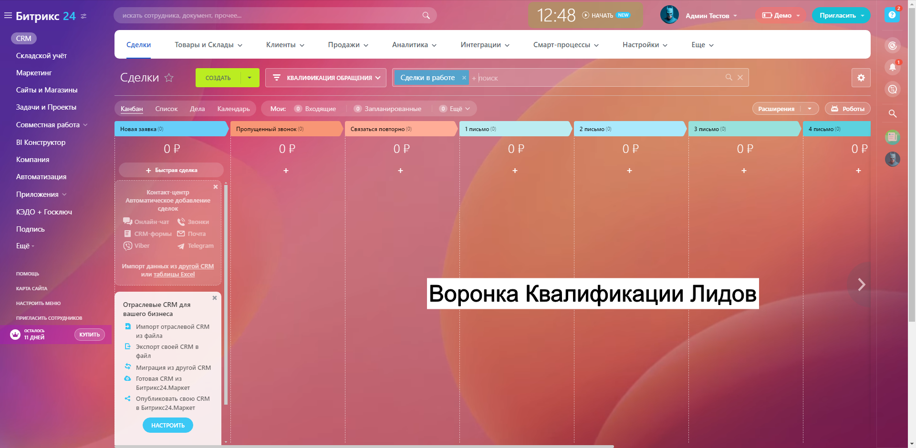Click the sliders icon beside Битрикс 24 logo
916x448 pixels.
(x=83, y=16)
